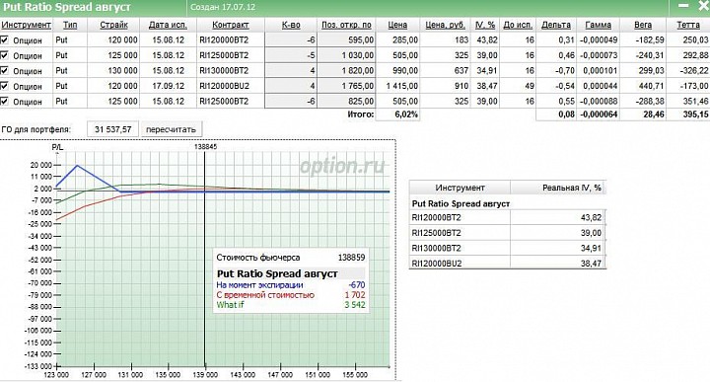Select total Вега value 28,46

[x=643, y=115]
